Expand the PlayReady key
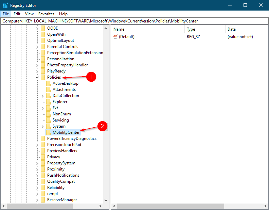This screenshot has width=269, height=210. point(37,71)
